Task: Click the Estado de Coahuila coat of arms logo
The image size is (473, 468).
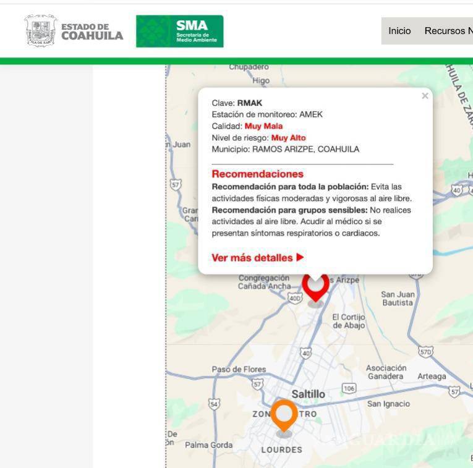Action: coord(41,31)
